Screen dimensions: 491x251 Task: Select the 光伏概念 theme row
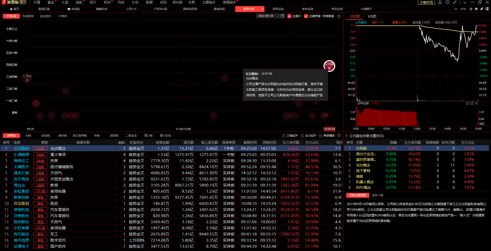417,165
